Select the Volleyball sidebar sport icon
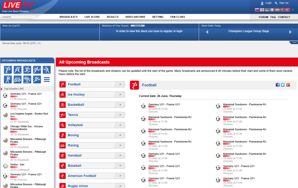The height and width of the screenshot is (188, 298). pos(47,70)
